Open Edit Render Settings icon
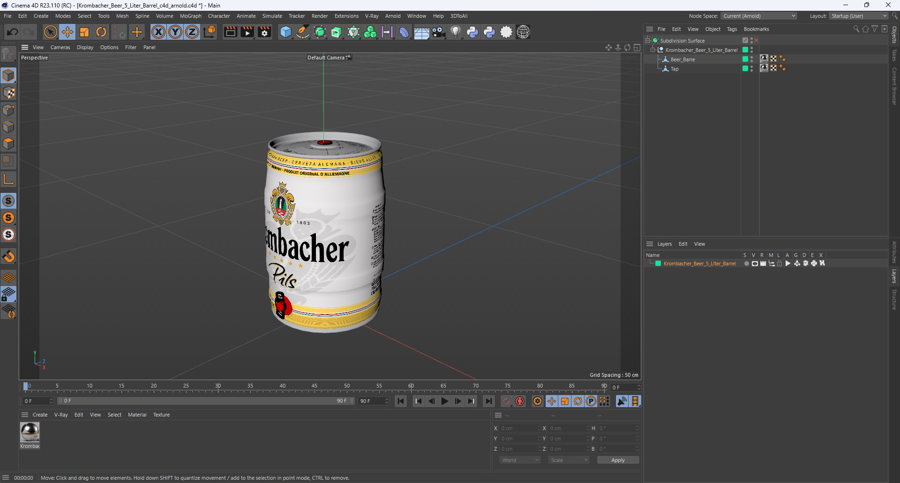The height and width of the screenshot is (483, 900). 265,32
